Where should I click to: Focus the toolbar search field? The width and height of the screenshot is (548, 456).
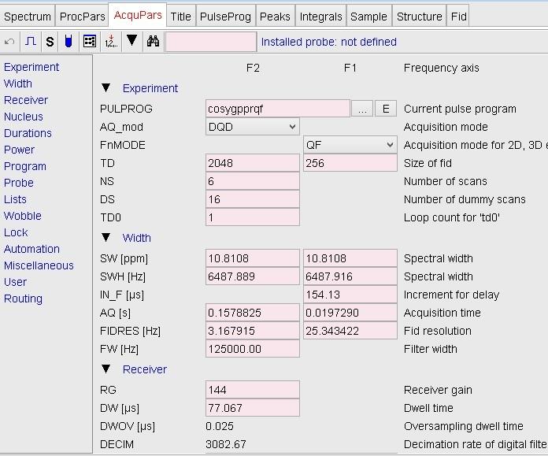(x=211, y=42)
